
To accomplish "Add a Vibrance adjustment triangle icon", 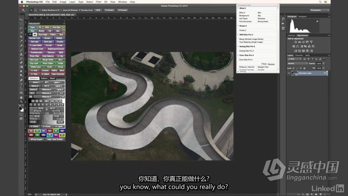I will 311,42.
